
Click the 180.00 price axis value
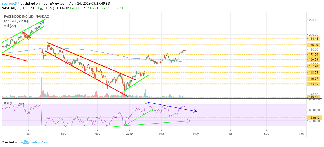click(x=313, y=50)
